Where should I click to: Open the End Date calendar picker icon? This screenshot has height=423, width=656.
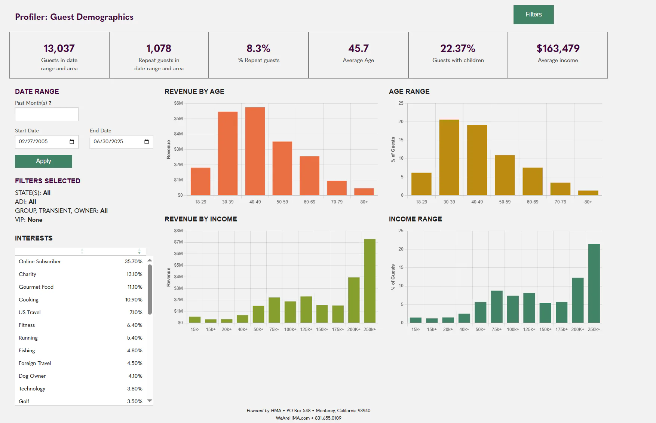147,142
